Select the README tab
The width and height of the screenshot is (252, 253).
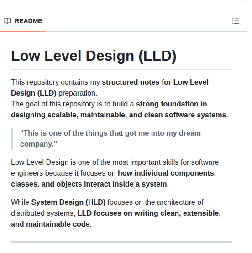coord(23,21)
